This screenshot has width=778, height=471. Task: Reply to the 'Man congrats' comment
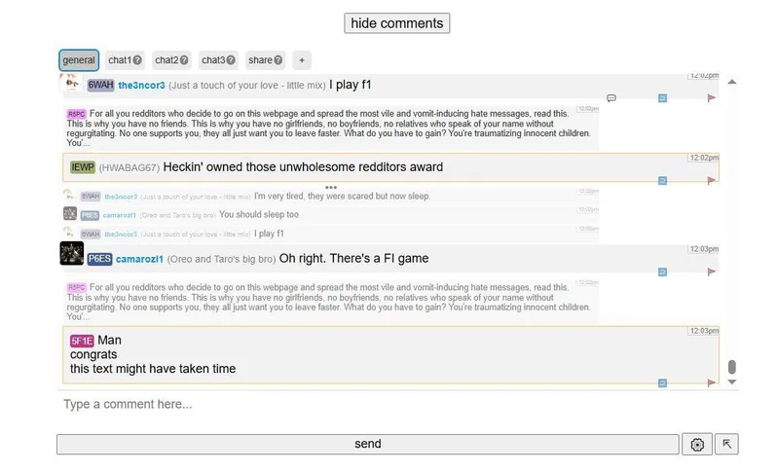[x=662, y=383]
